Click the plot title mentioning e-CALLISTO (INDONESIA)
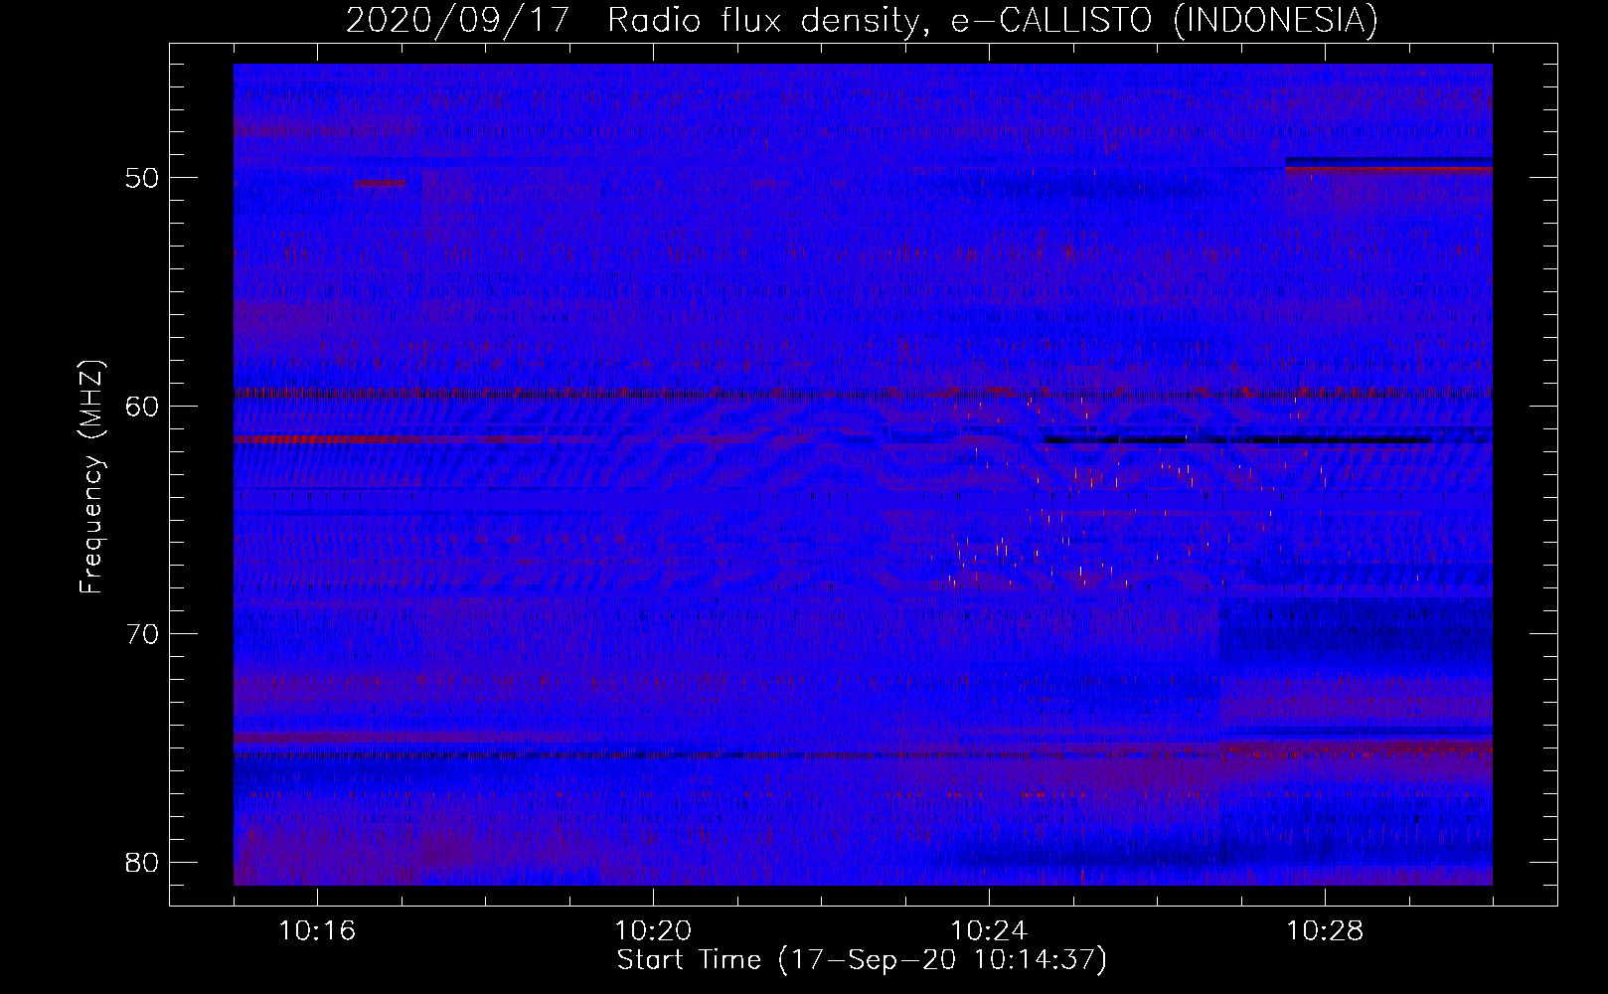Viewport: 1608px width, 994px height. point(862,20)
